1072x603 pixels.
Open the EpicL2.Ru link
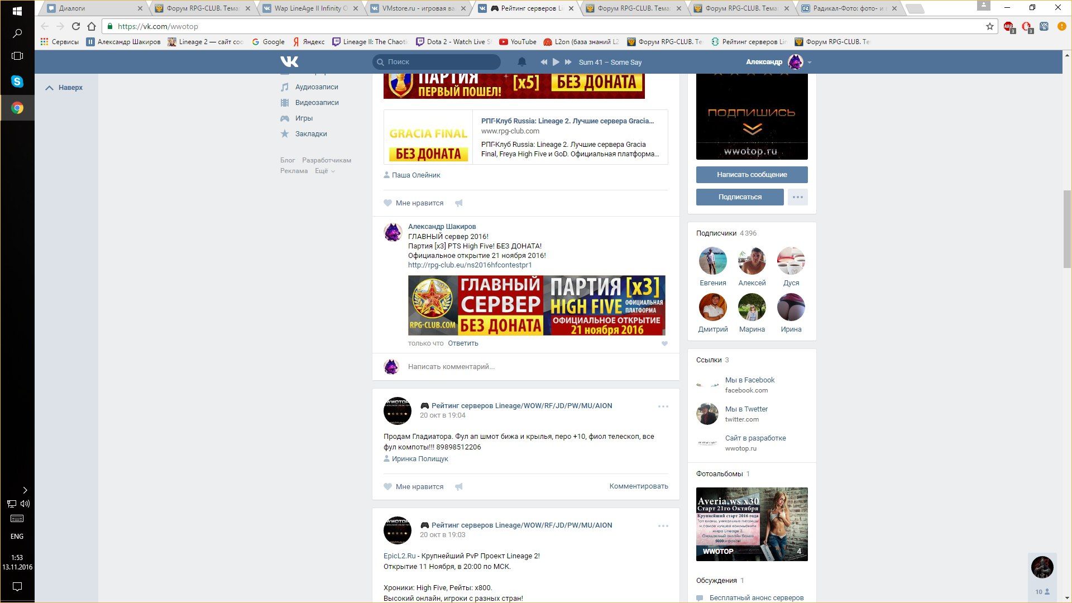[399, 556]
